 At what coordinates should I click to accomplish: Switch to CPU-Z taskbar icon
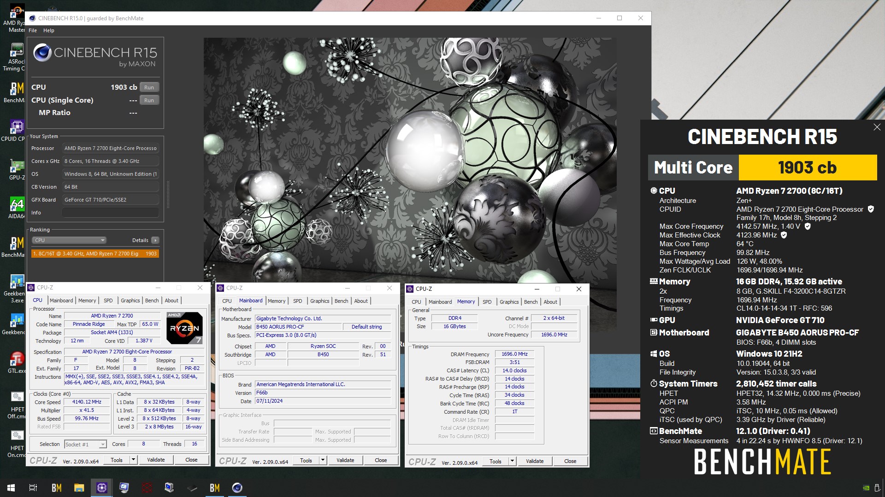tap(101, 488)
